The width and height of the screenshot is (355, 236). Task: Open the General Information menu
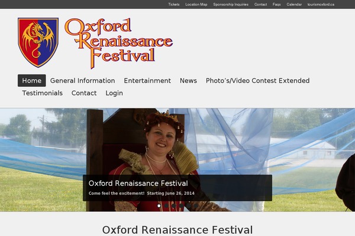click(82, 81)
